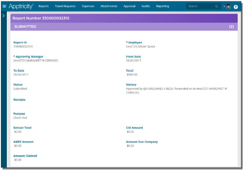Click the Receipts label

(20, 100)
